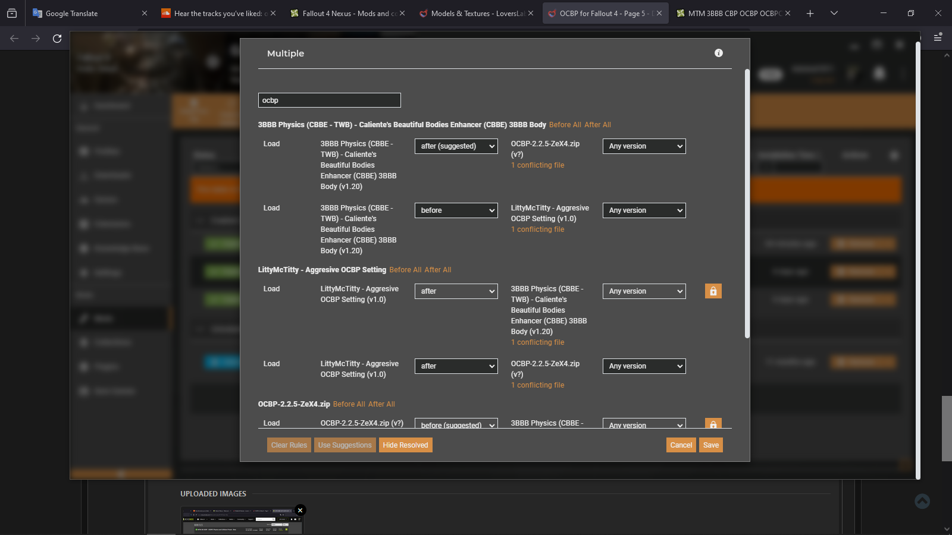Image resolution: width=952 pixels, height=535 pixels.
Task: Open the 'Any version' dropdown beside the lock icon
Action: (644, 291)
